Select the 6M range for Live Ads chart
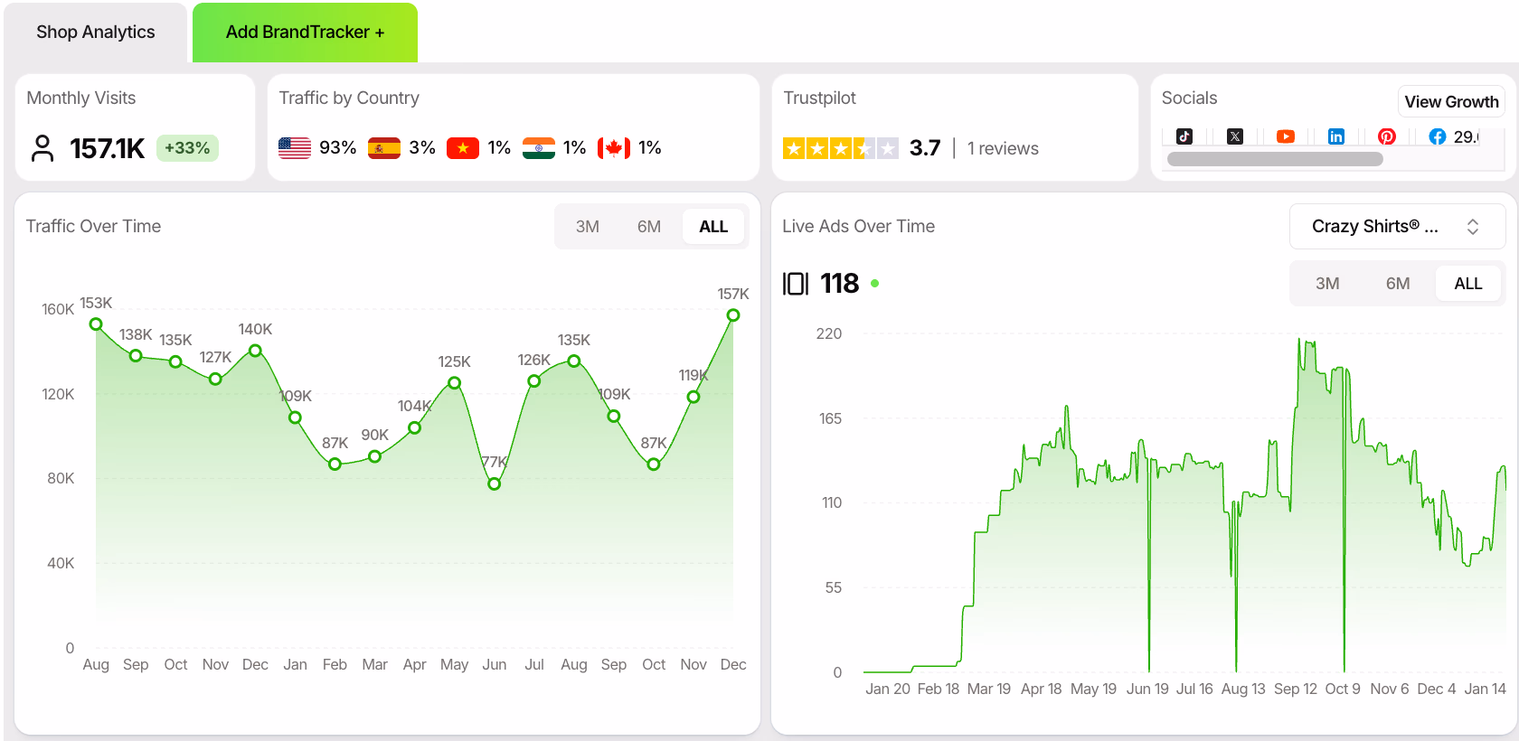1519x741 pixels. [1398, 283]
